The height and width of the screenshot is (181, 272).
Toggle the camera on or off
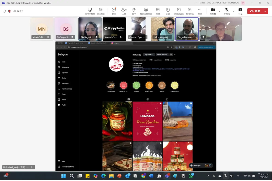click(x=213, y=11)
